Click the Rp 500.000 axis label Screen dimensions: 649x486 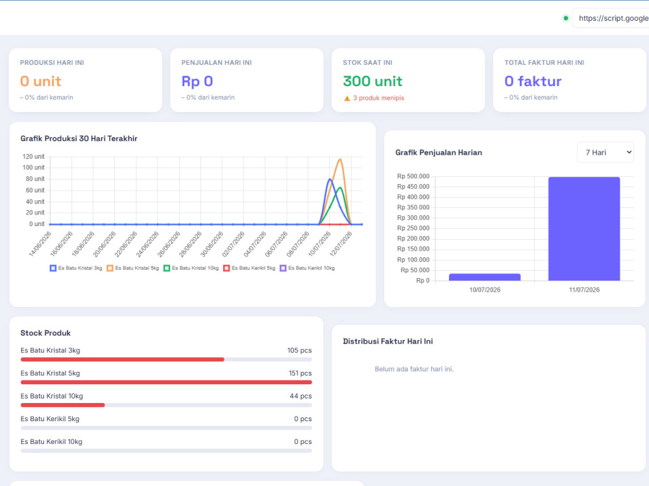click(x=413, y=176)
